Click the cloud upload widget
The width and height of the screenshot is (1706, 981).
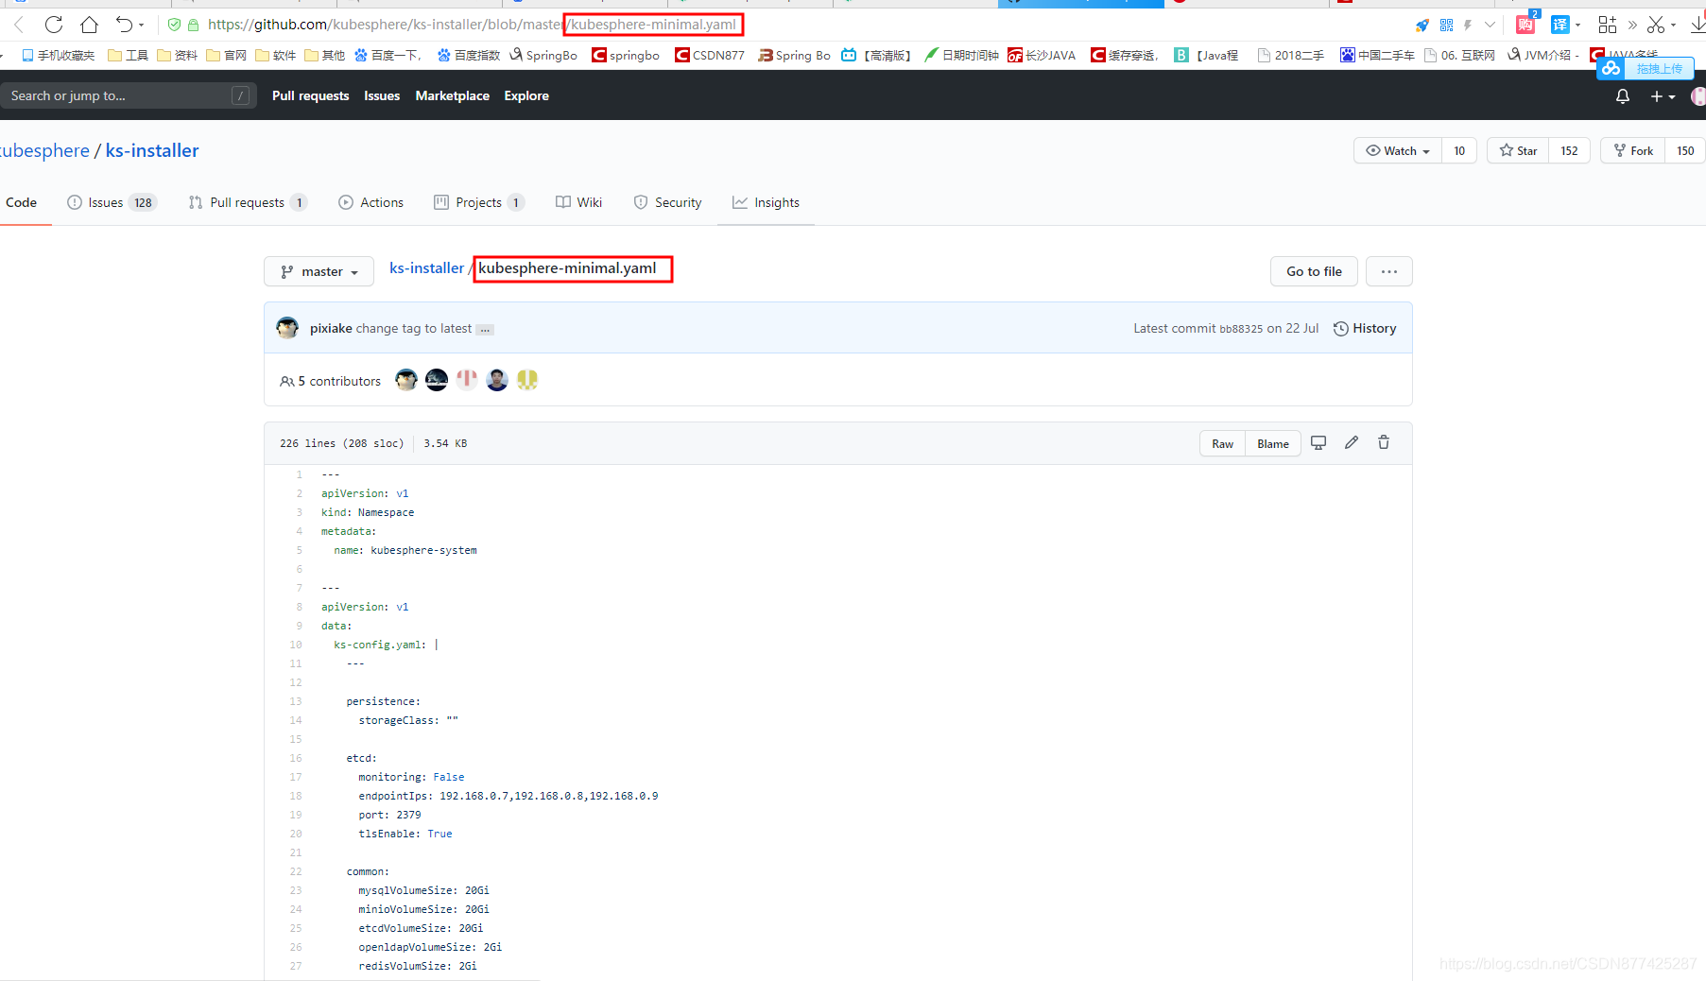pyautogui.click(x=1645, y=68)
